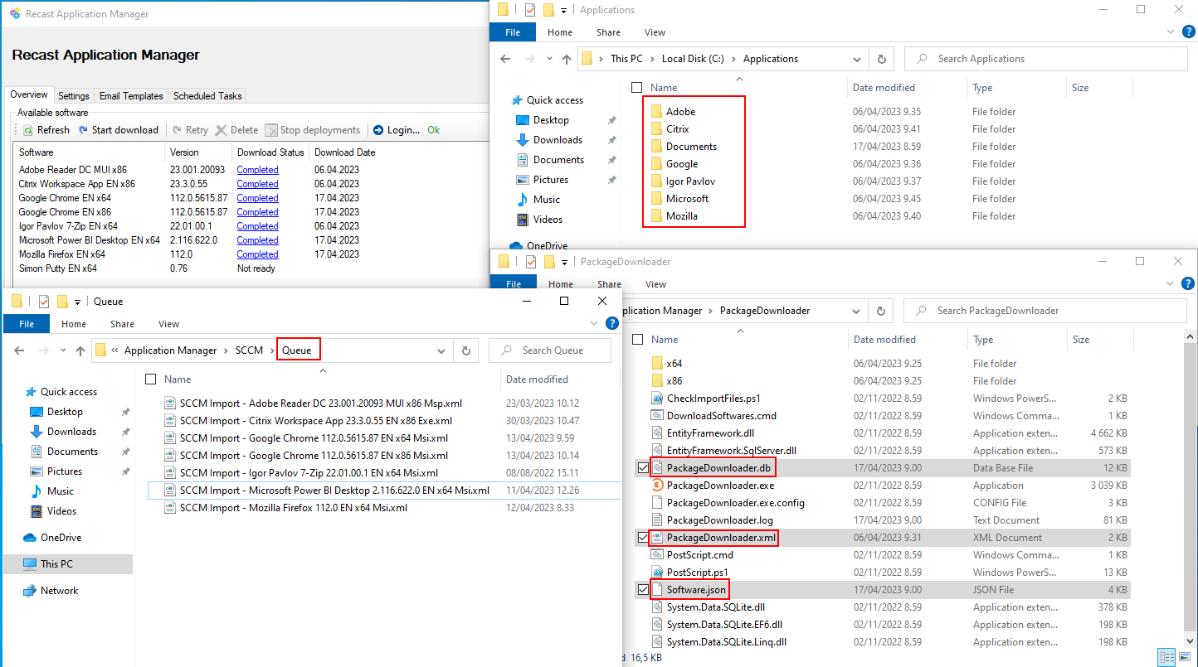This screenshot has height=667, width=1198.
Task: Click the PackageDownloader.exe application icon
Action: tap(657, 486)
